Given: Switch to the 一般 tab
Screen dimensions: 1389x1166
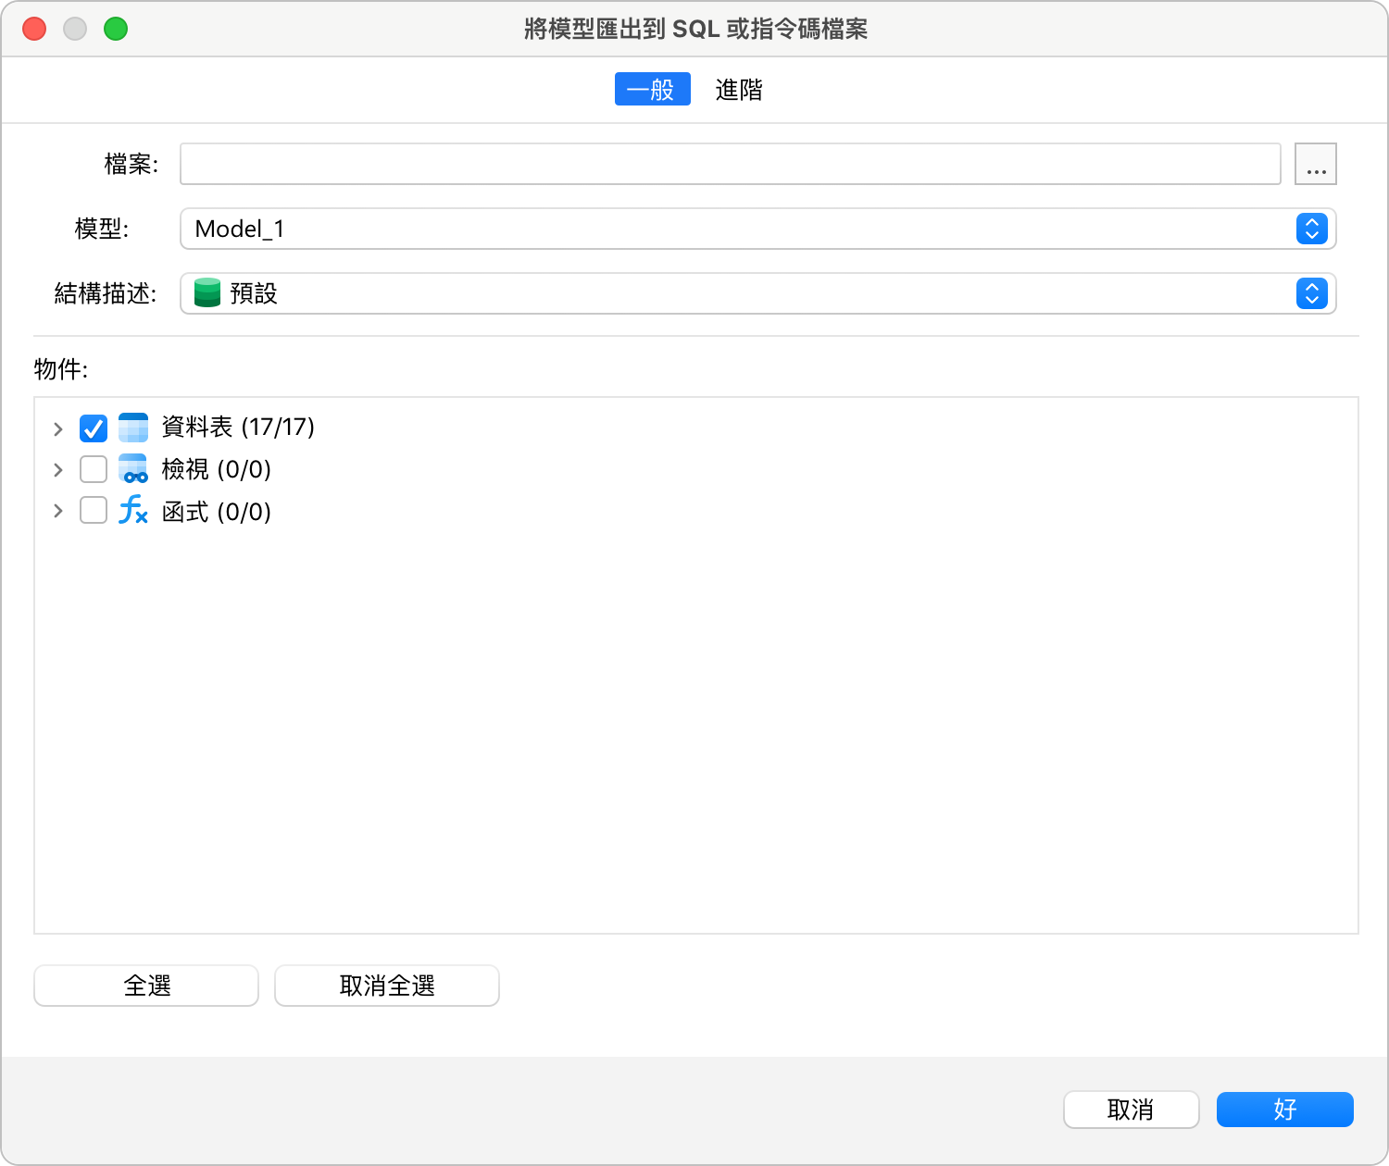Looking at the screenshot, I should pos(653,89).
